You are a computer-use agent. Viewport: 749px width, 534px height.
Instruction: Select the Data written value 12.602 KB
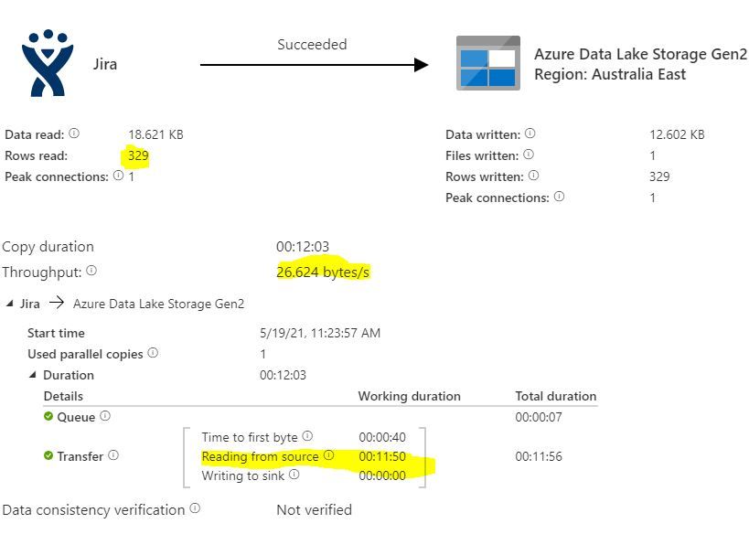click(677, 134)
